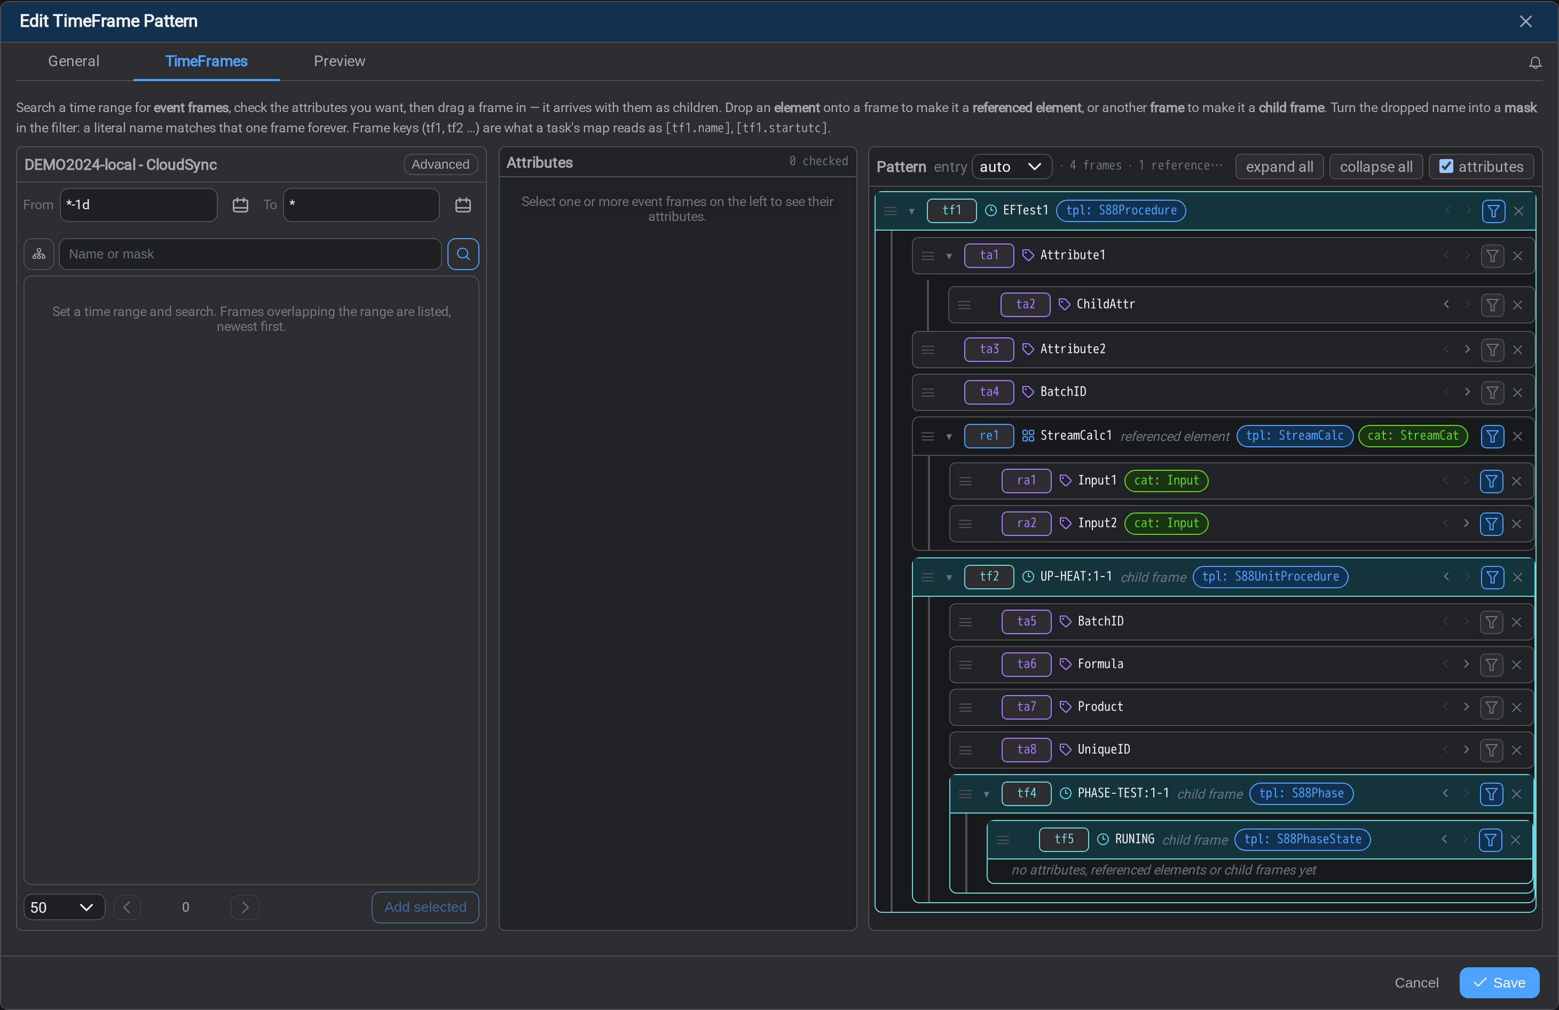Toggle the attributes checkbox

click(1446, 167)
